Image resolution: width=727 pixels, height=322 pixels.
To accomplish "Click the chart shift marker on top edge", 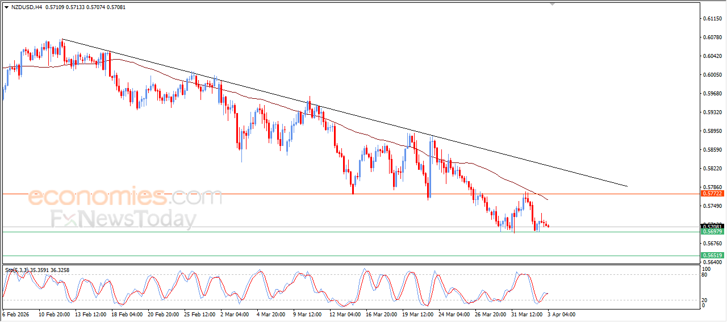I will pyautogui.click(x=552, y=5).
